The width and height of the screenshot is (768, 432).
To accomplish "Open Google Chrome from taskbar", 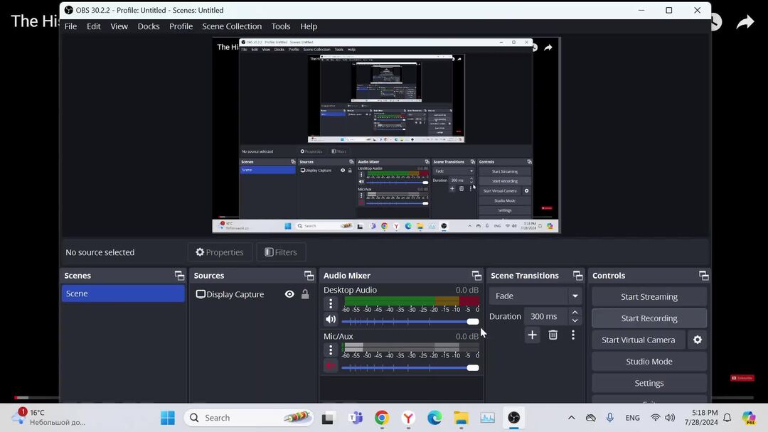I will [x=382, y=418].
